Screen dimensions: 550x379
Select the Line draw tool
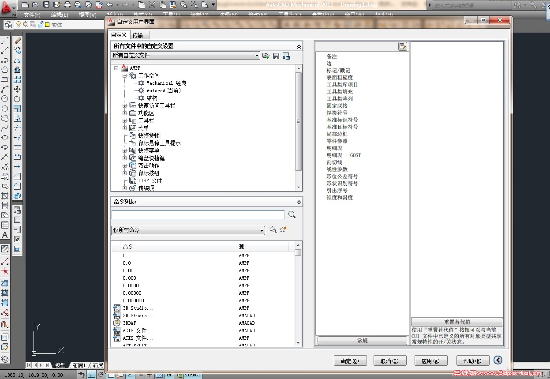5,41
